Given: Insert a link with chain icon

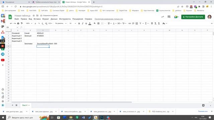Looking at the screenshot, I should pos(130,23).
